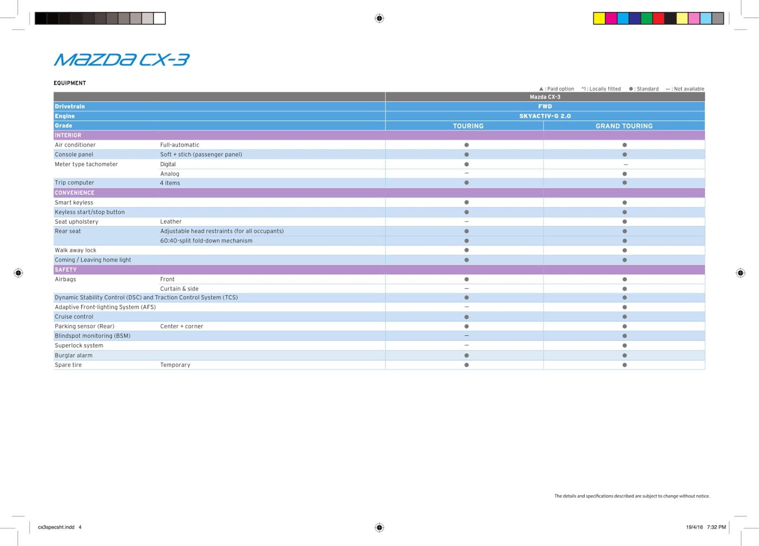Click the 'Center + corner' parking sensor value
The image size is (759, 546).
(x=182, y=326)
